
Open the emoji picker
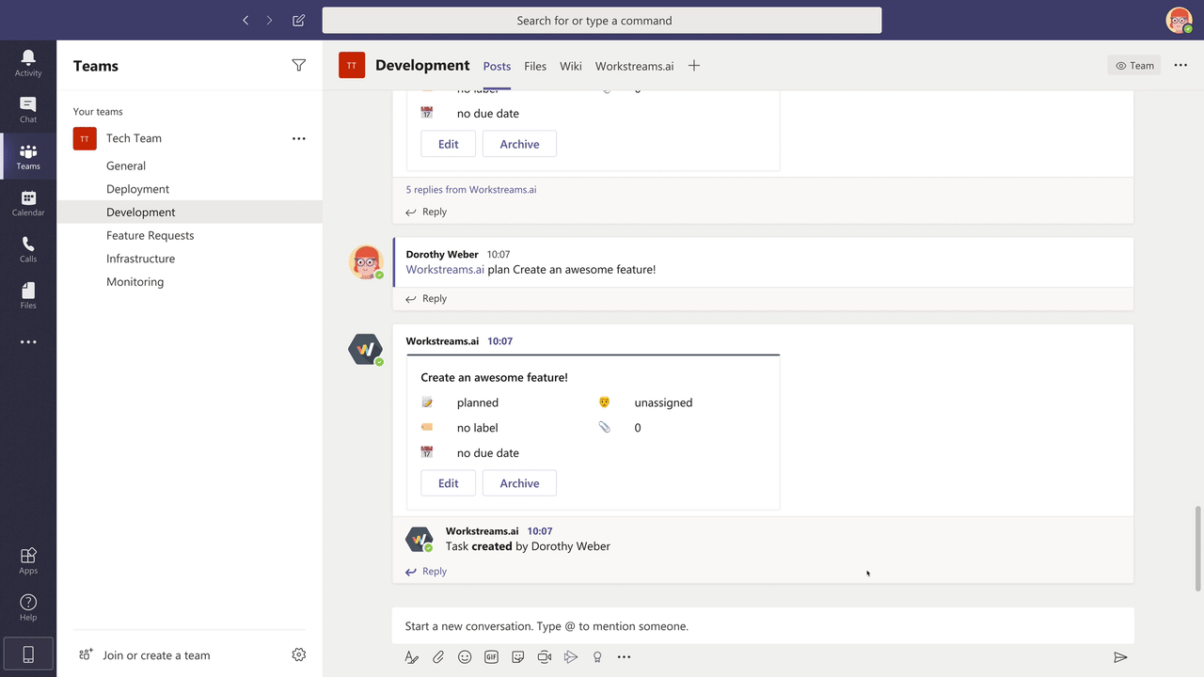point(465,657)
